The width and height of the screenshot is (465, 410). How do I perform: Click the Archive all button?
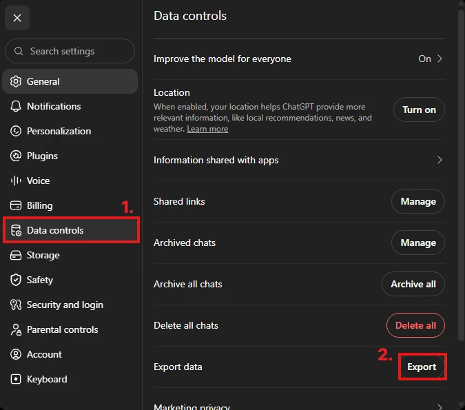(x=413, y=284)
